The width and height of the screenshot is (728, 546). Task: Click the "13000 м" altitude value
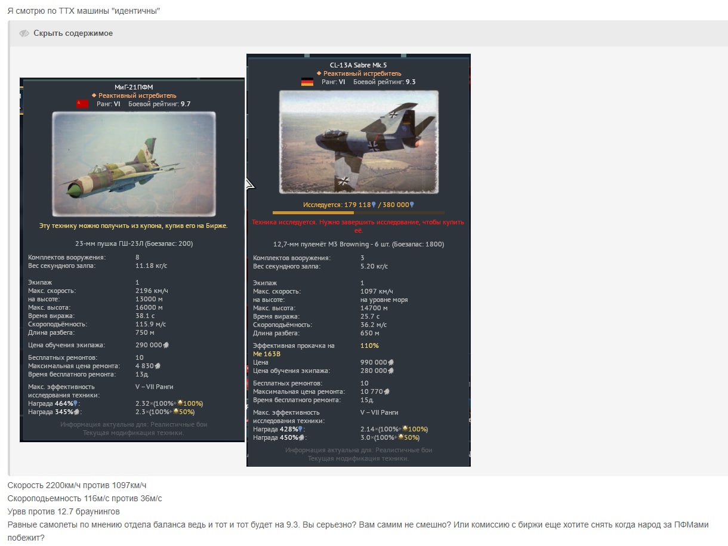click(148, 299)
